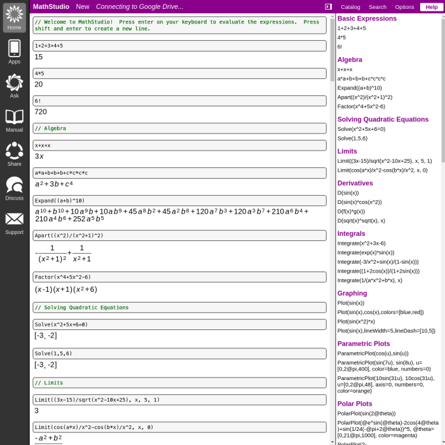Select the Help tab
The image size is (445, 445).
(431, 7)
